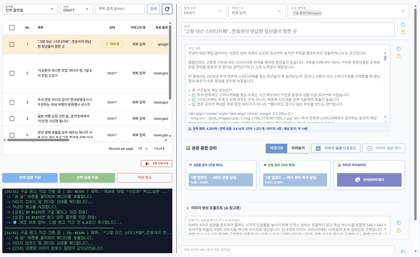This screenshot has height=257, width=420.
Task: Click the table's vertical scrollbar
Action: click(170, 62)
